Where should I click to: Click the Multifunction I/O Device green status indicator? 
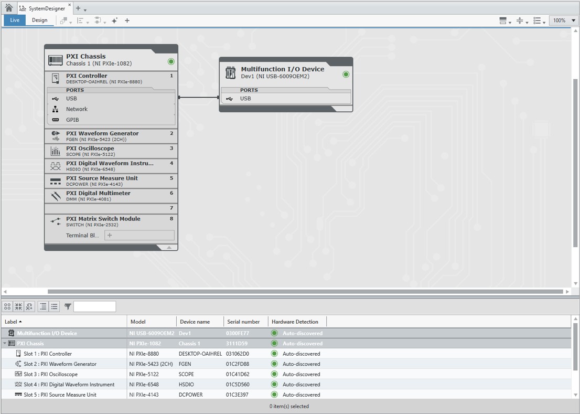346,75
